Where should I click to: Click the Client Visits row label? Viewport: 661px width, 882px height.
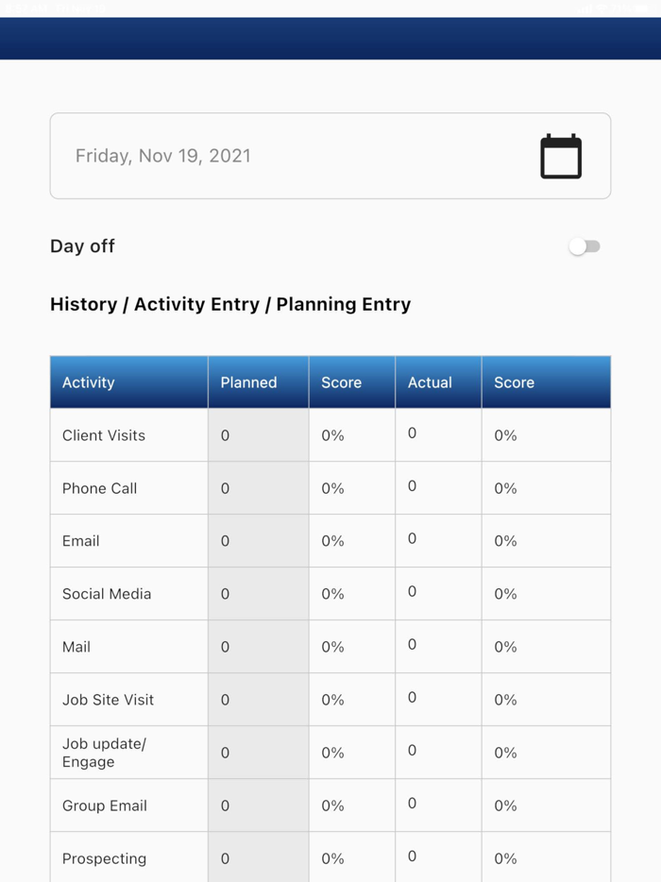[x=103, y=435]
